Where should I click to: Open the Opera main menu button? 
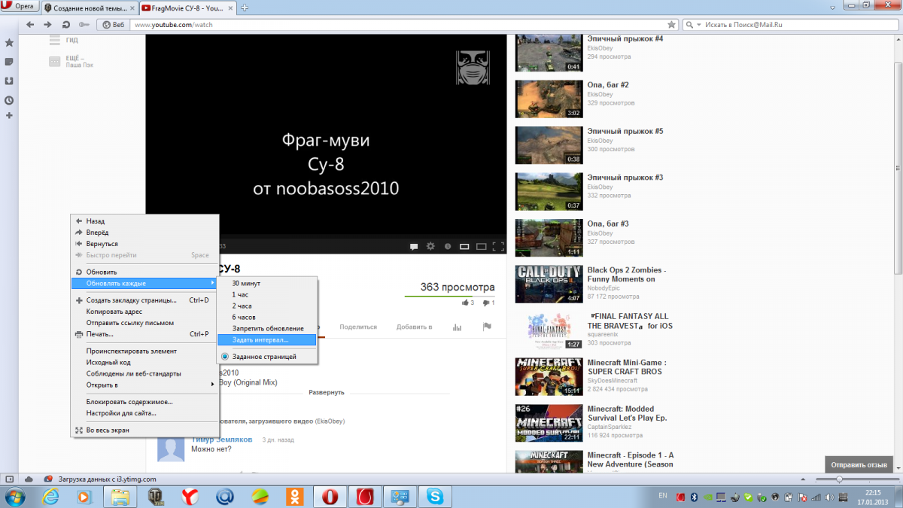point(20,7)
